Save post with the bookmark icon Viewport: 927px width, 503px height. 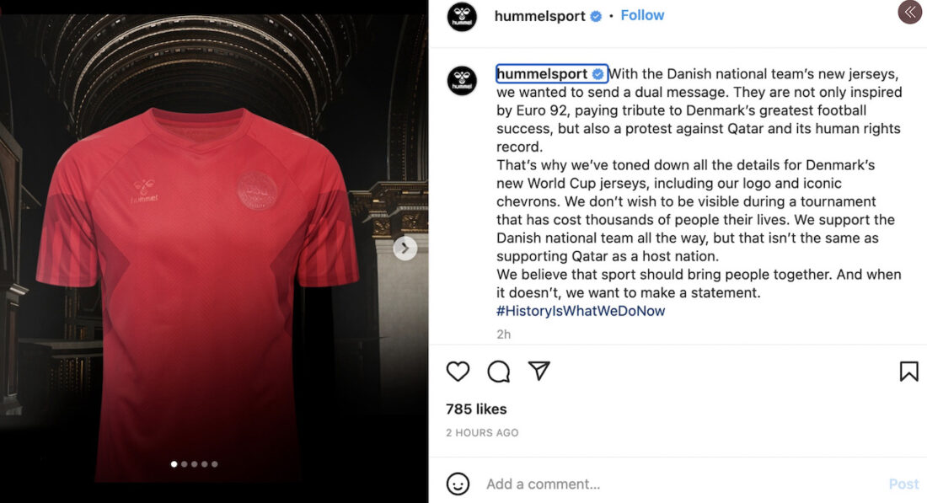[x=908, y=372]
